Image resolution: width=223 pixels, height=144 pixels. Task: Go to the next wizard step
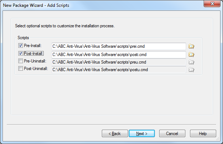[x=142, y=134]
